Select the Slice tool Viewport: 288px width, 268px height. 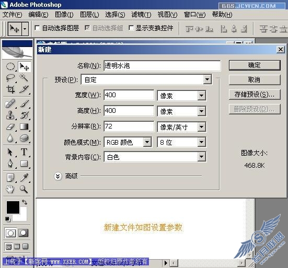[x=24, y=89]
